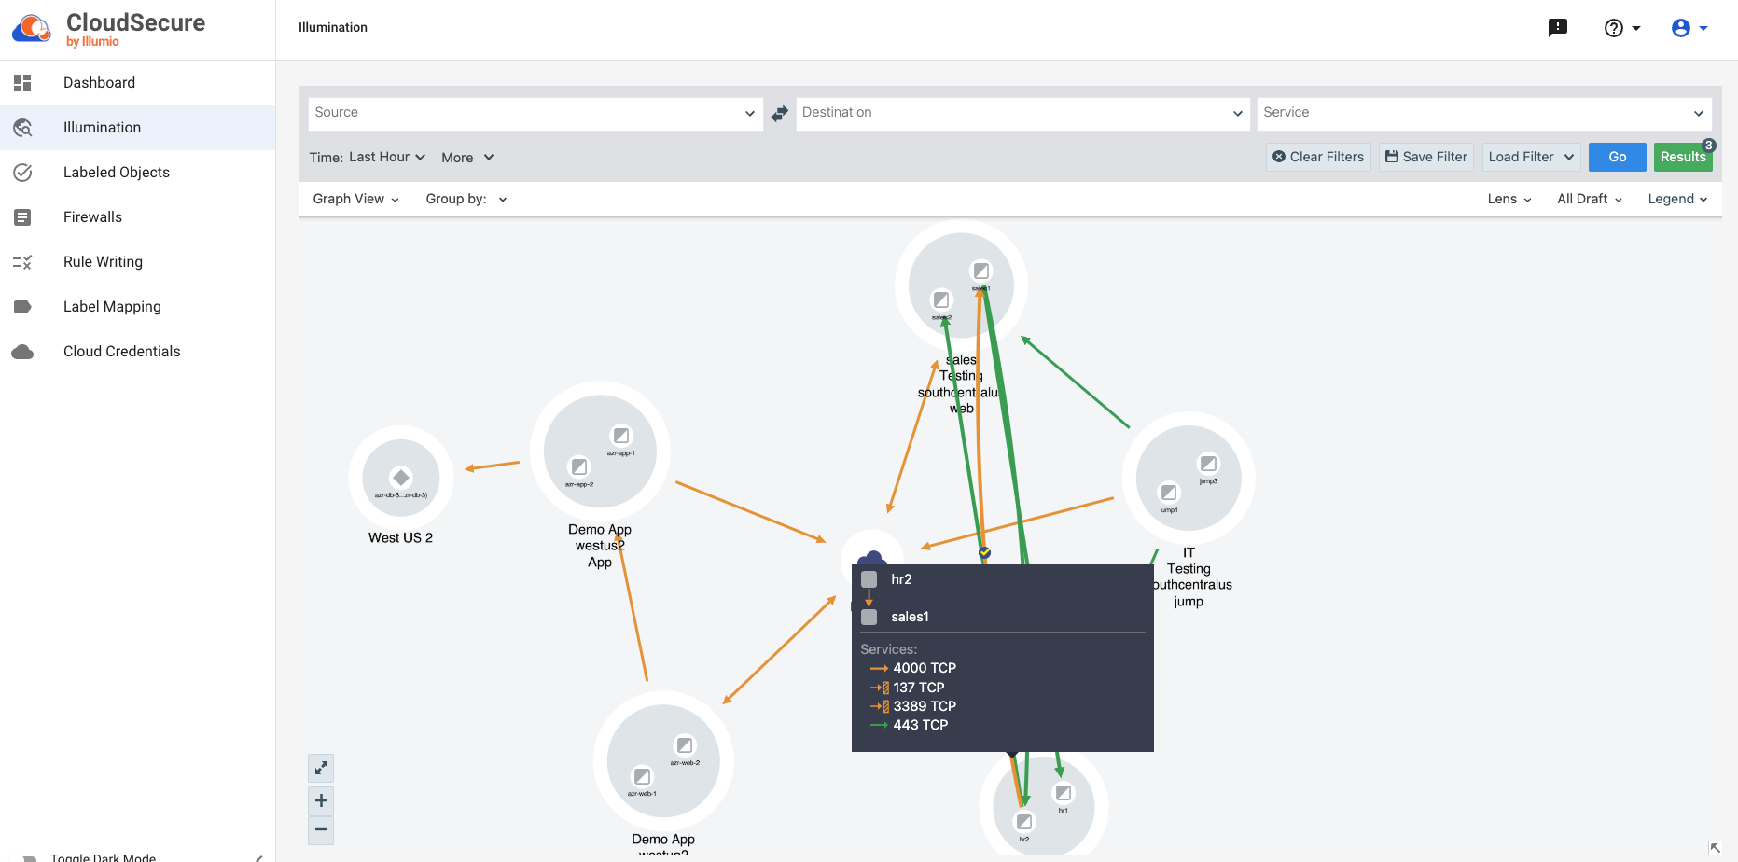
Task: Switch to the Dashboard menu item
Action: point(99,82)
